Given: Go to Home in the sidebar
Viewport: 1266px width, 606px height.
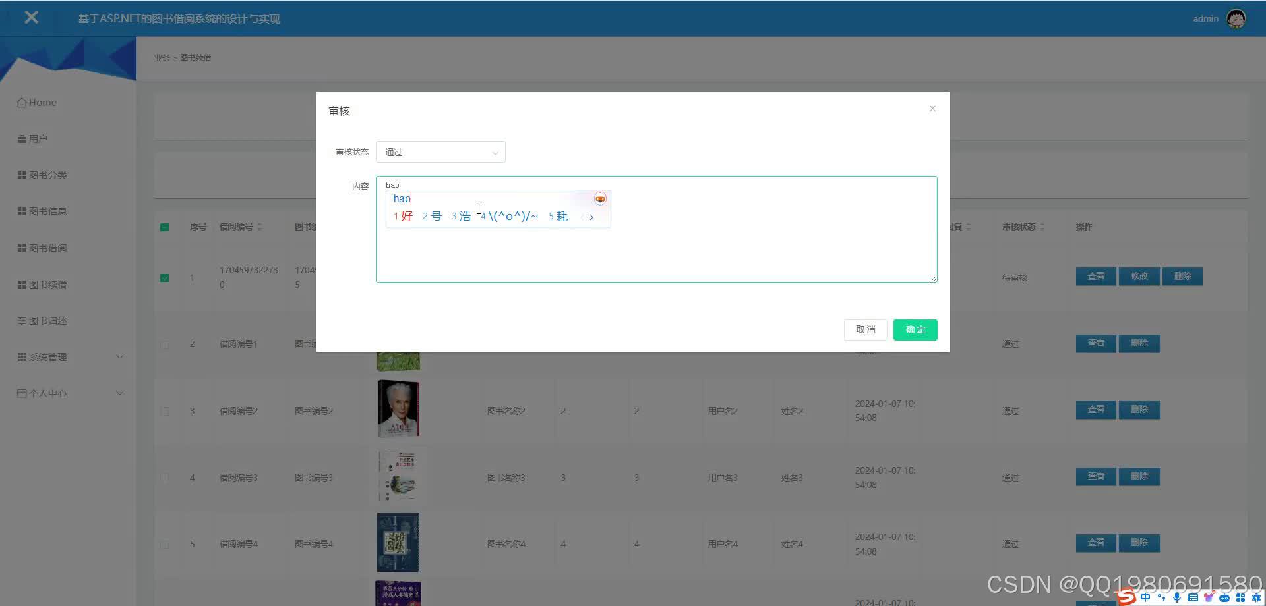Looking at the screenshot, I should point(37,103).
